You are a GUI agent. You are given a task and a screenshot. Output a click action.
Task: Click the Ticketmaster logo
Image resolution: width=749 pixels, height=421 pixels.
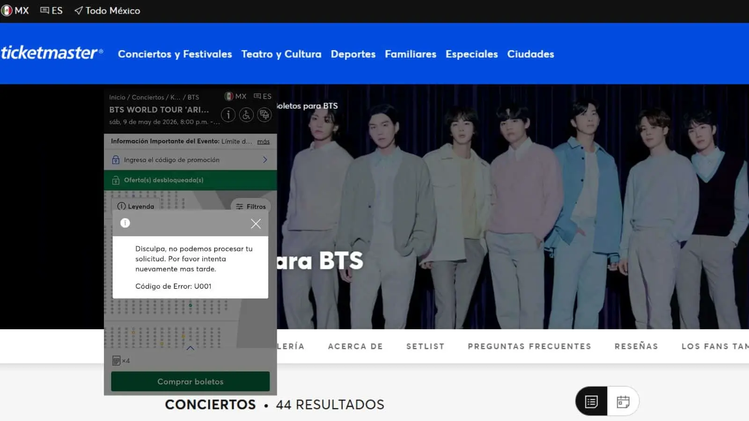click(x=51, y=53)
